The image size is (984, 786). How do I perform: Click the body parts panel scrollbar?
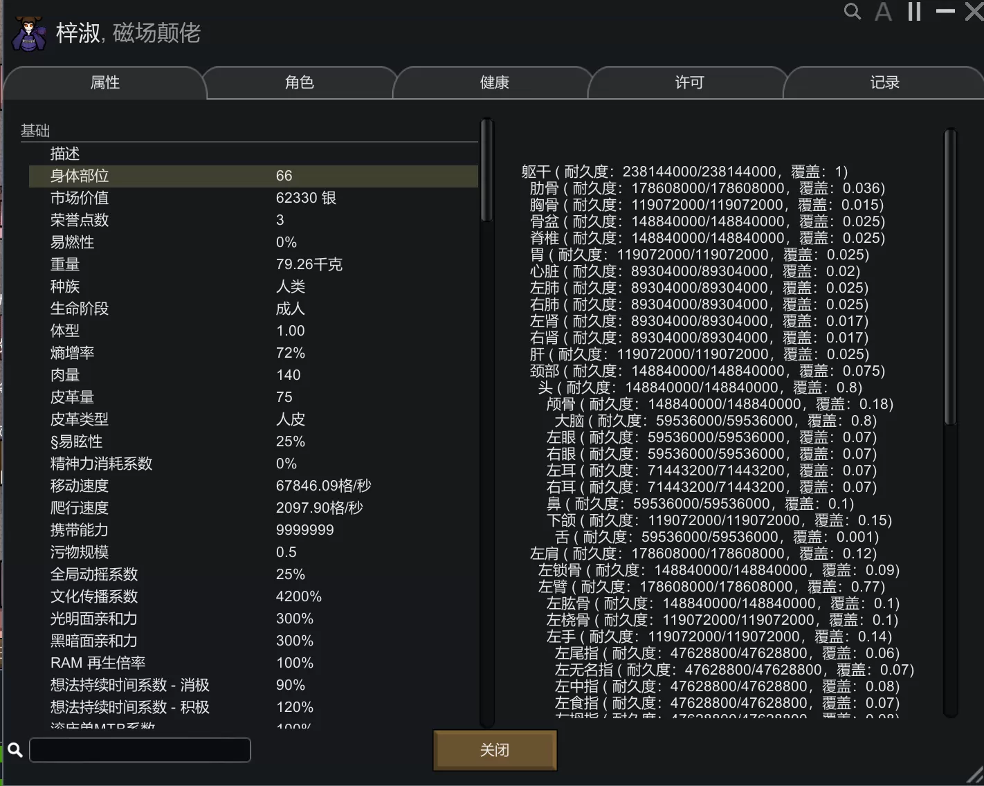951,277
